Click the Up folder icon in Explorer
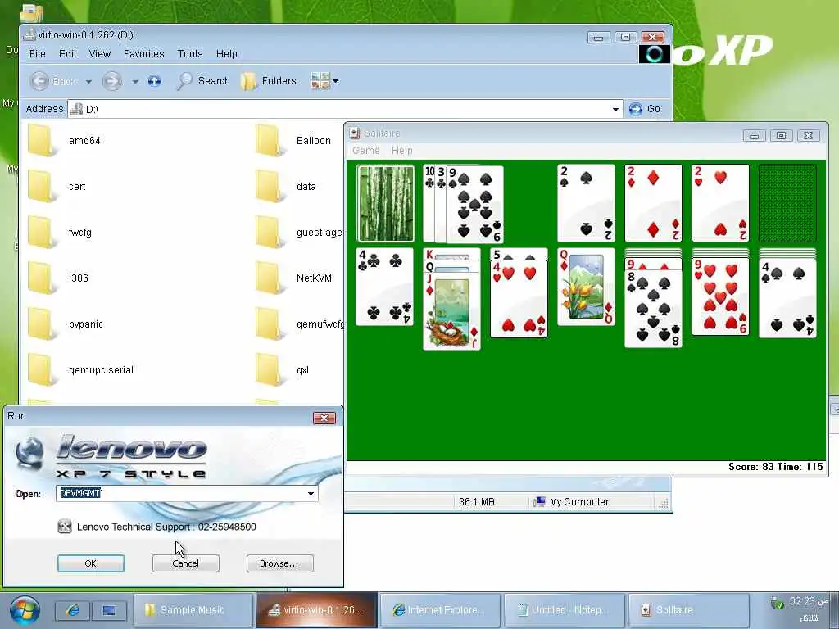Screen dimensions: 839x629 point(154,81)
